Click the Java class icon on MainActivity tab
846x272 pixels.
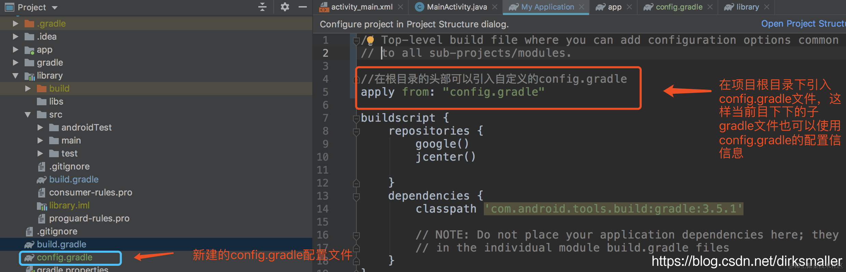click(419, 7)
